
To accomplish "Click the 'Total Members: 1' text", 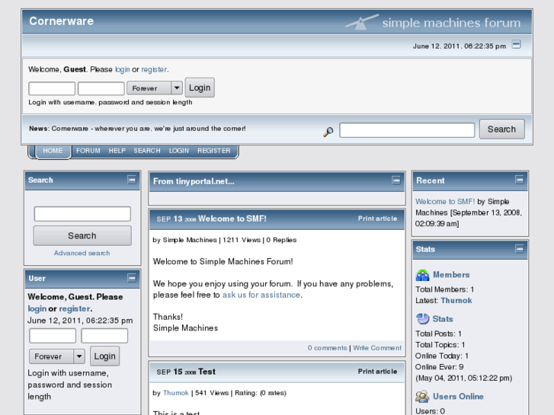I will [444, 289].
